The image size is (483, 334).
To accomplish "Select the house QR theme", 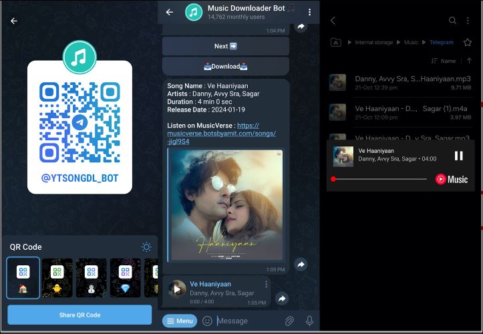I will tap(23, 278).
